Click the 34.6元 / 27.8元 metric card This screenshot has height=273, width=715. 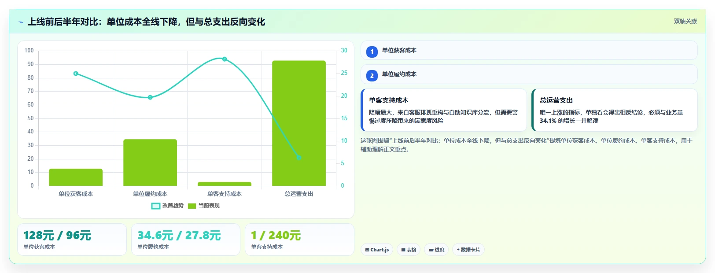coord(186,240)
